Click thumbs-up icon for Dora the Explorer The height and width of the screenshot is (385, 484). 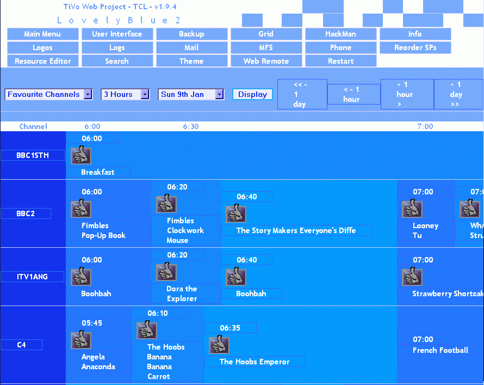pos(166,272)
